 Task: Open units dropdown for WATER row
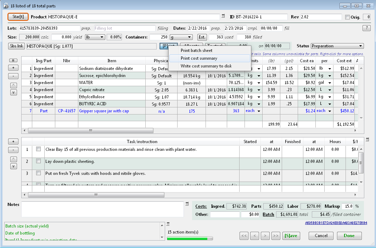[x=259, y=83]
